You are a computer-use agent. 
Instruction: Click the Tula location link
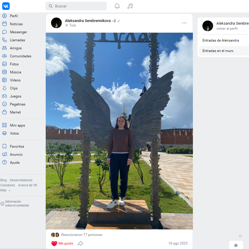[x=72, y=25]
